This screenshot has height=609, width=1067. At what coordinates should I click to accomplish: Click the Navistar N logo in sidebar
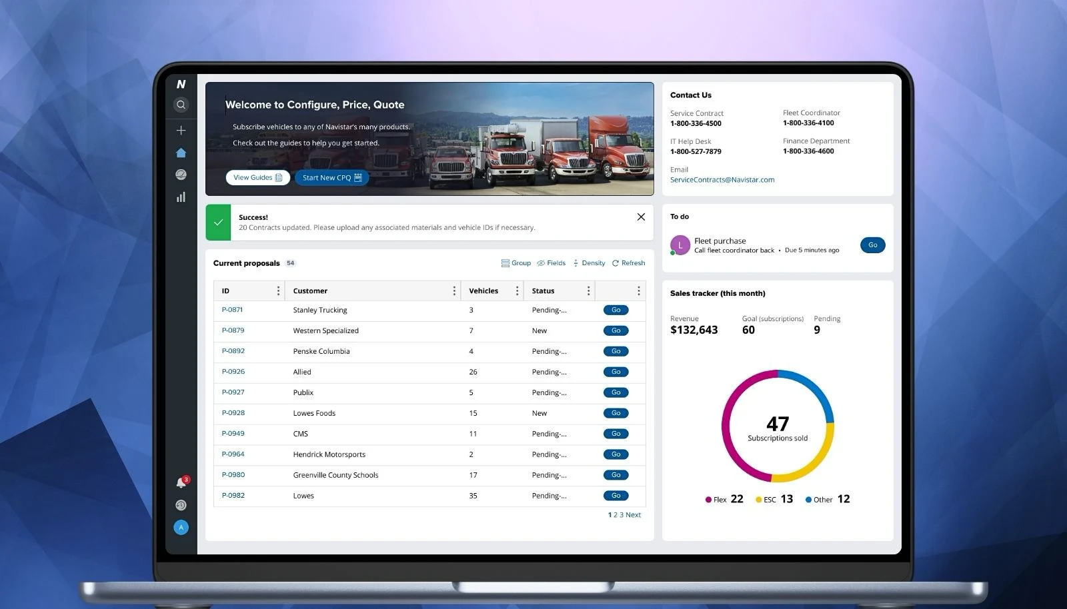181,84
